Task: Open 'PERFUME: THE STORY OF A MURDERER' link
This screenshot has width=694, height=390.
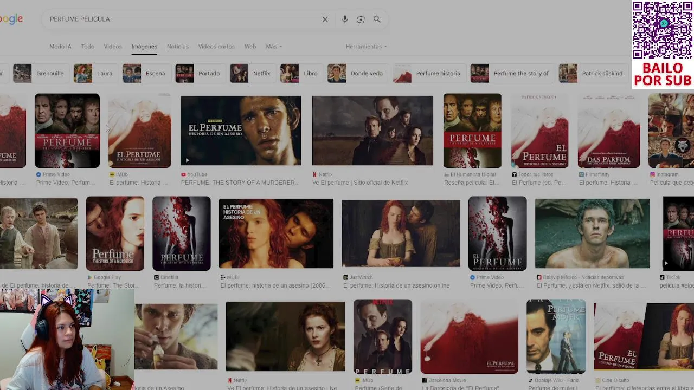Action: click(x=240, y=183)
